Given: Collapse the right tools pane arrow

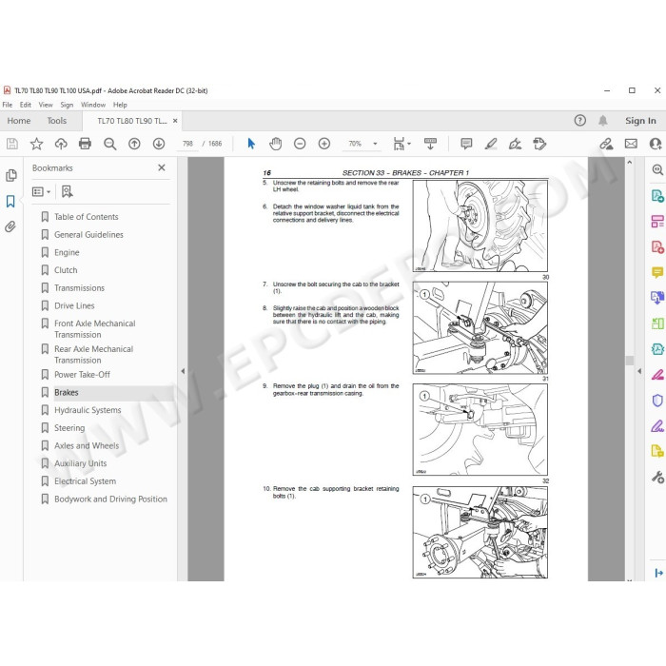Looking at the screenshot, I should point(639,371).
